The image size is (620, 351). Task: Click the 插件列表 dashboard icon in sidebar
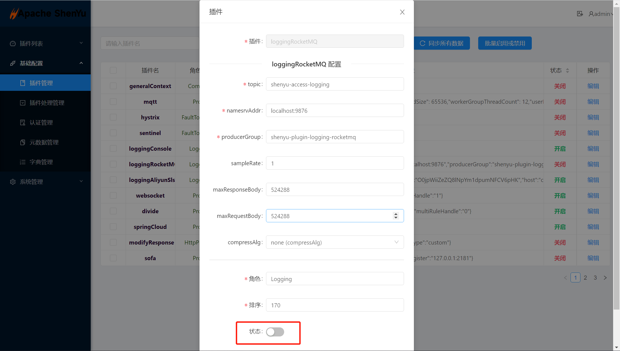point(13,44)
